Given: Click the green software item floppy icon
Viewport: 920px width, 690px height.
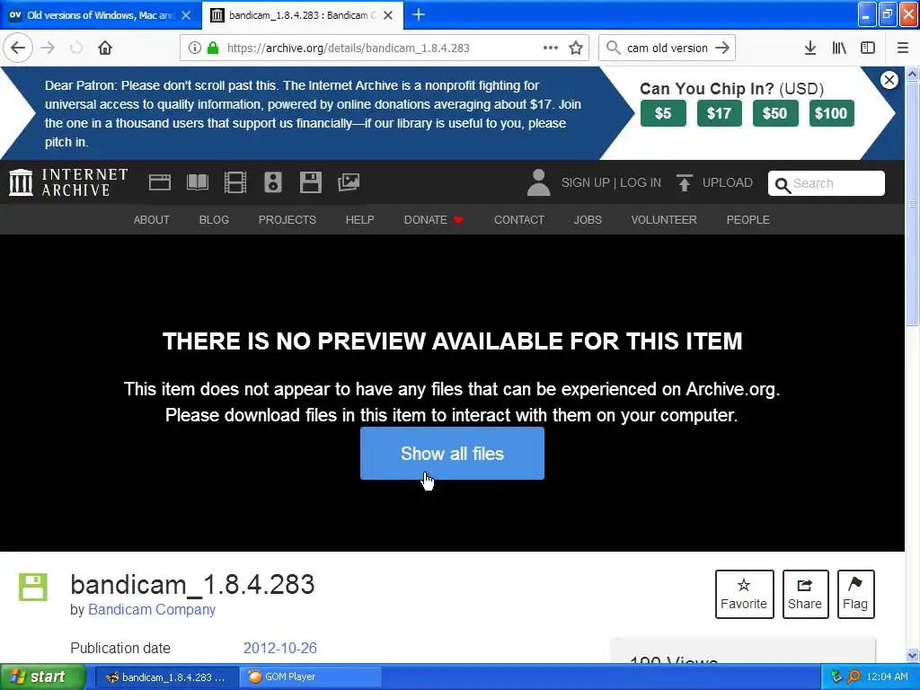Looking at the screenshot, I should tap(33, 588).
